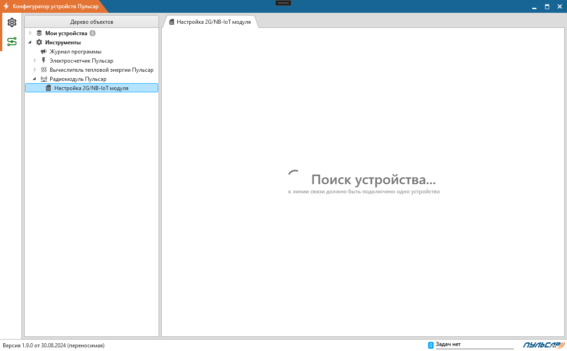Click the Конфигуратор устройств Пульсар title
Viewport: 567px width, 351px height.
click(56, 6)
